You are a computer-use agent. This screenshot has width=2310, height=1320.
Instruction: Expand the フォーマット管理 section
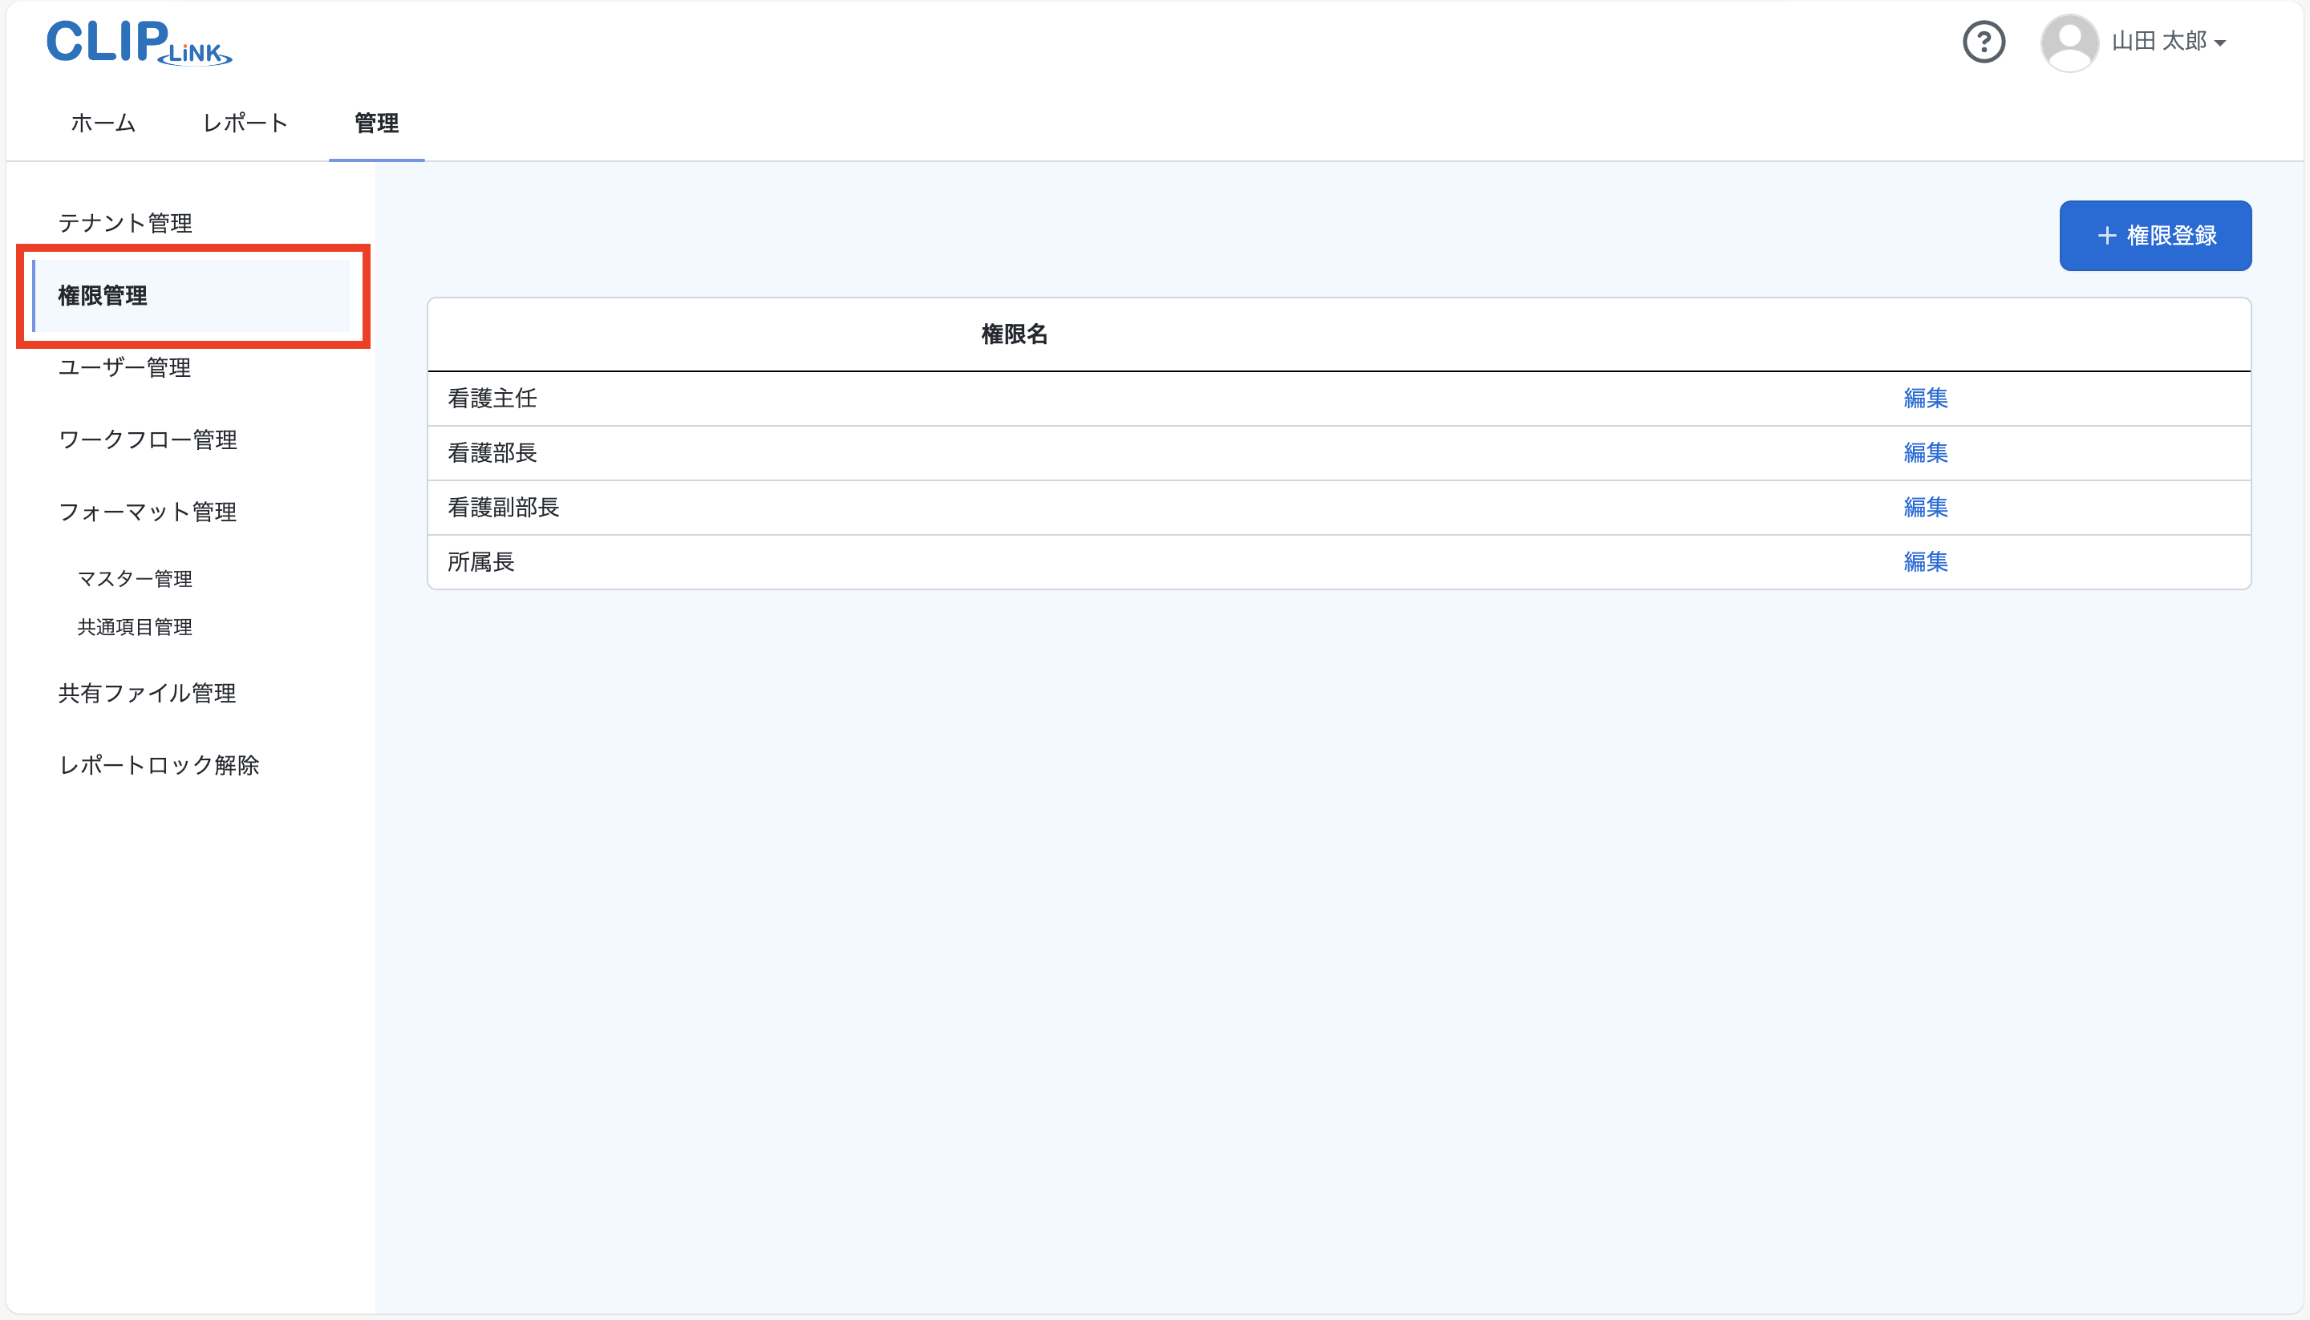click(x=147, y=510)
